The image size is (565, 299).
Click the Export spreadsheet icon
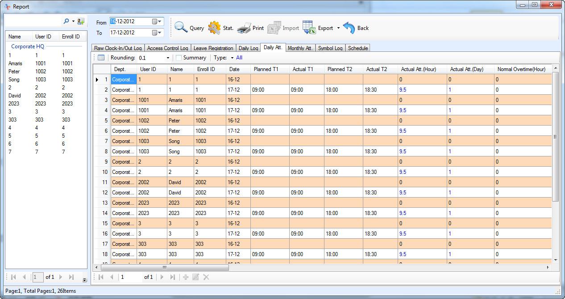click(x=309, y=28)
